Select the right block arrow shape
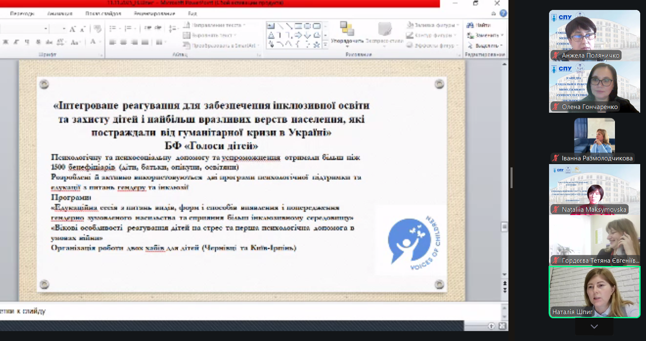Image resolution: width=646 pixels, height=341 pixels. point(298,35)
